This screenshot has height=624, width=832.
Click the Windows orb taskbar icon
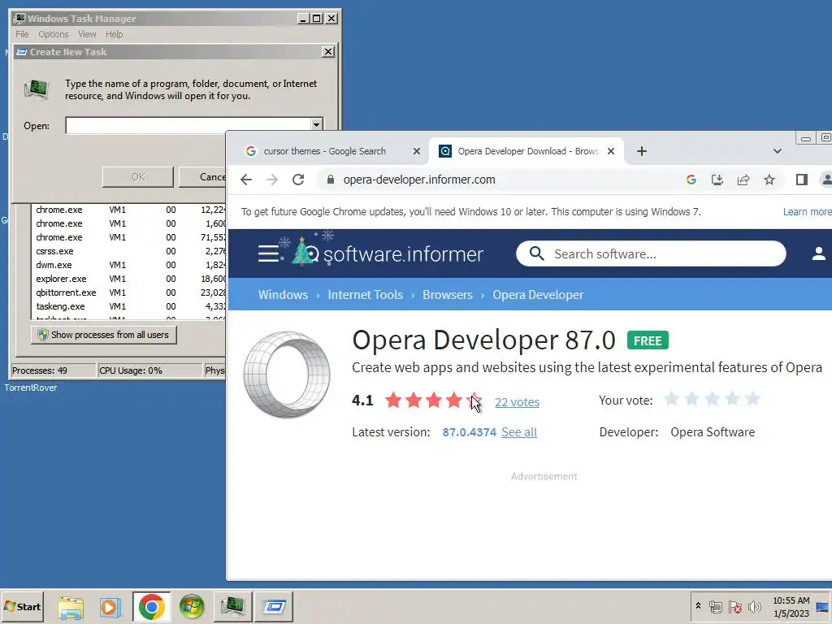[192, 606]
